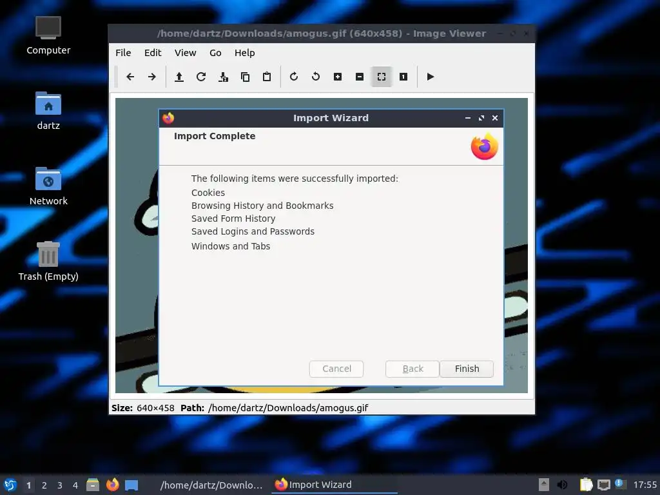The height and width of the screenshot is (495, 660).
Task: Open the View menu
Action: pos(185,53)
